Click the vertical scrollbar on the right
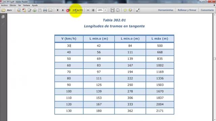216x121 pixels. pyautogui.click(x=215, y=59)
